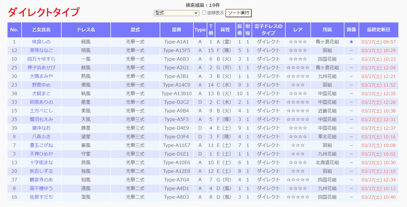Toggle the 逆順表示 checkbox
Viewport: 407px width, 207px height.
pos(204,13)
